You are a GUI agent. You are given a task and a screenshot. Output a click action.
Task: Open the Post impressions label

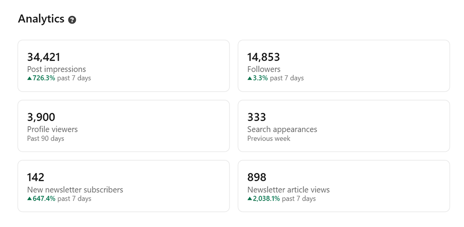pos(56,69)
